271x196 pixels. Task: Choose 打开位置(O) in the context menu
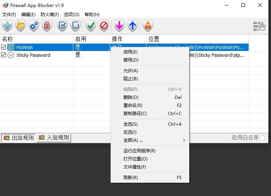[150, 159]
